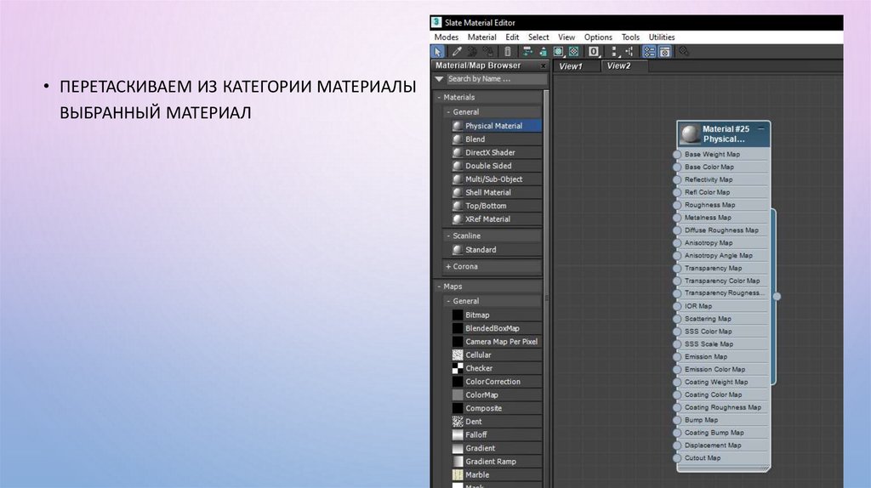
Task: Click Assign Material to Selection icon
Action: point(488,52)
